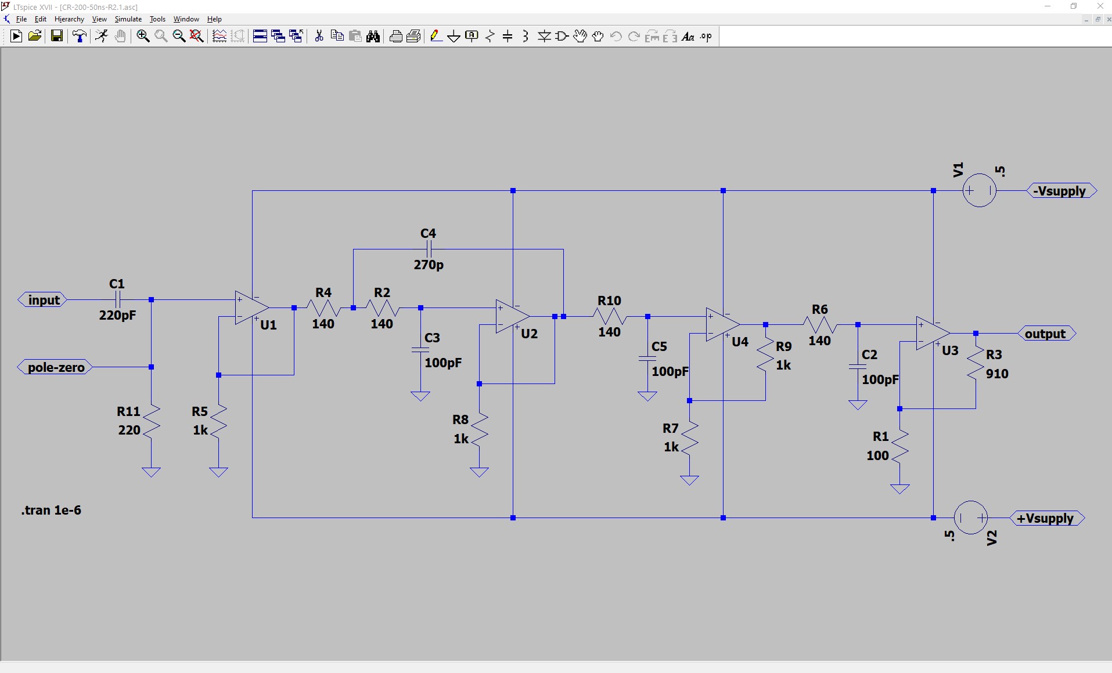Click the Save floppy disk icon
Viewport: 1112px width, 673px height.
point(57,37)
